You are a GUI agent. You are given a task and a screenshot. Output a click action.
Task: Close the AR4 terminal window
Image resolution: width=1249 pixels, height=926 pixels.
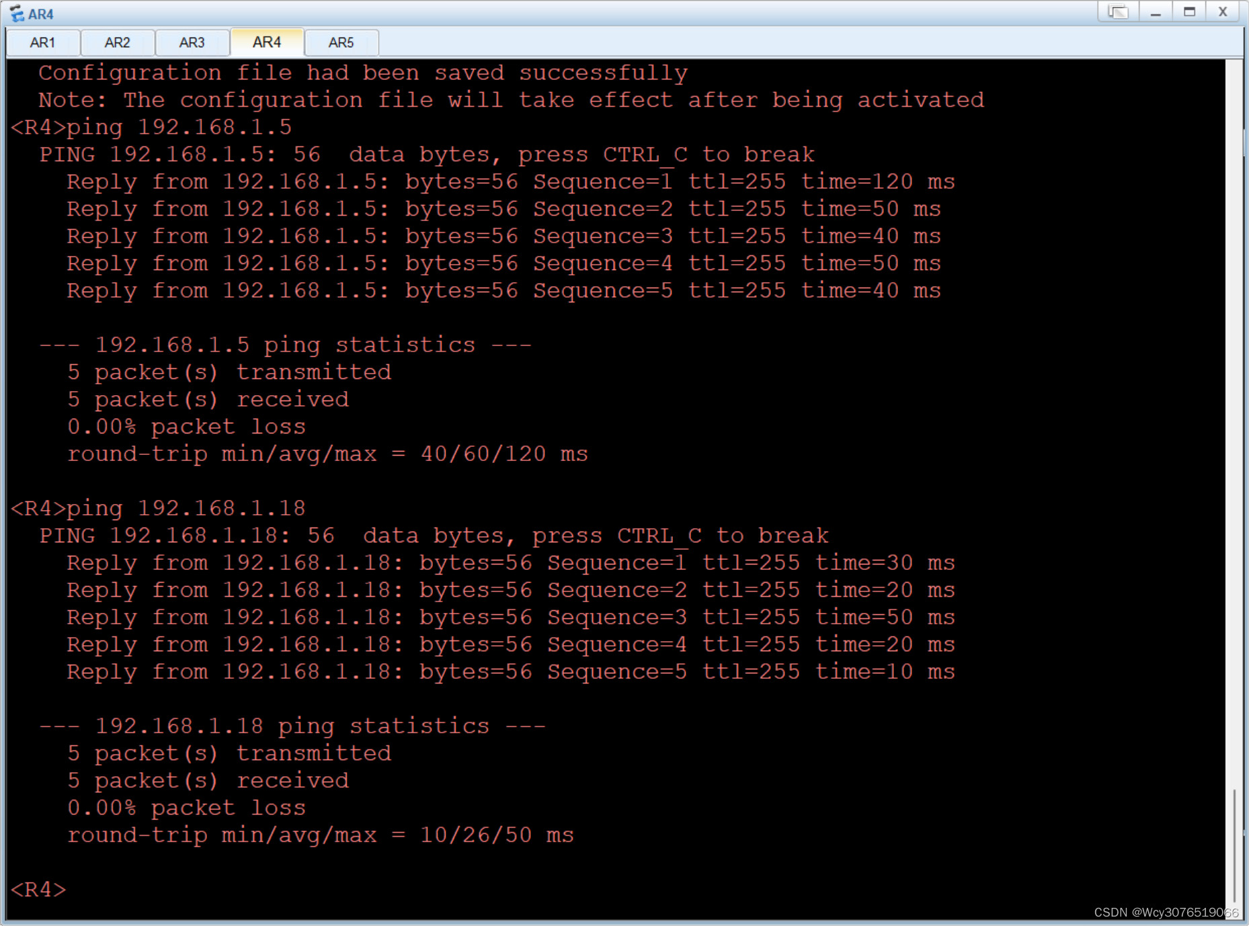tap(1223, 12)
